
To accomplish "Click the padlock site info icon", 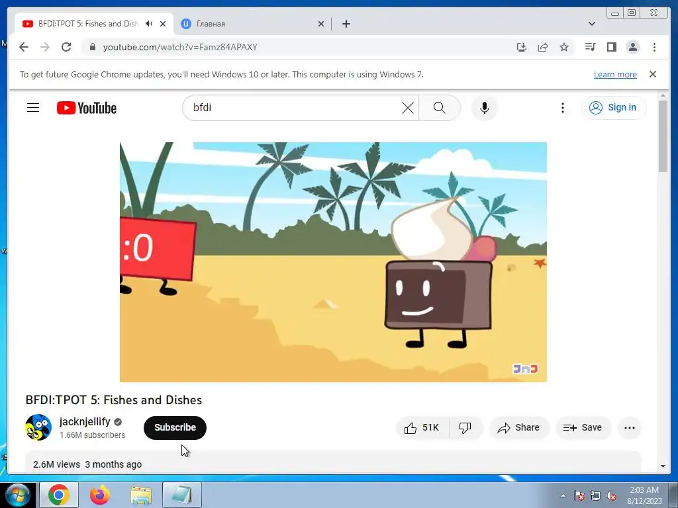I will pos(92,47).
